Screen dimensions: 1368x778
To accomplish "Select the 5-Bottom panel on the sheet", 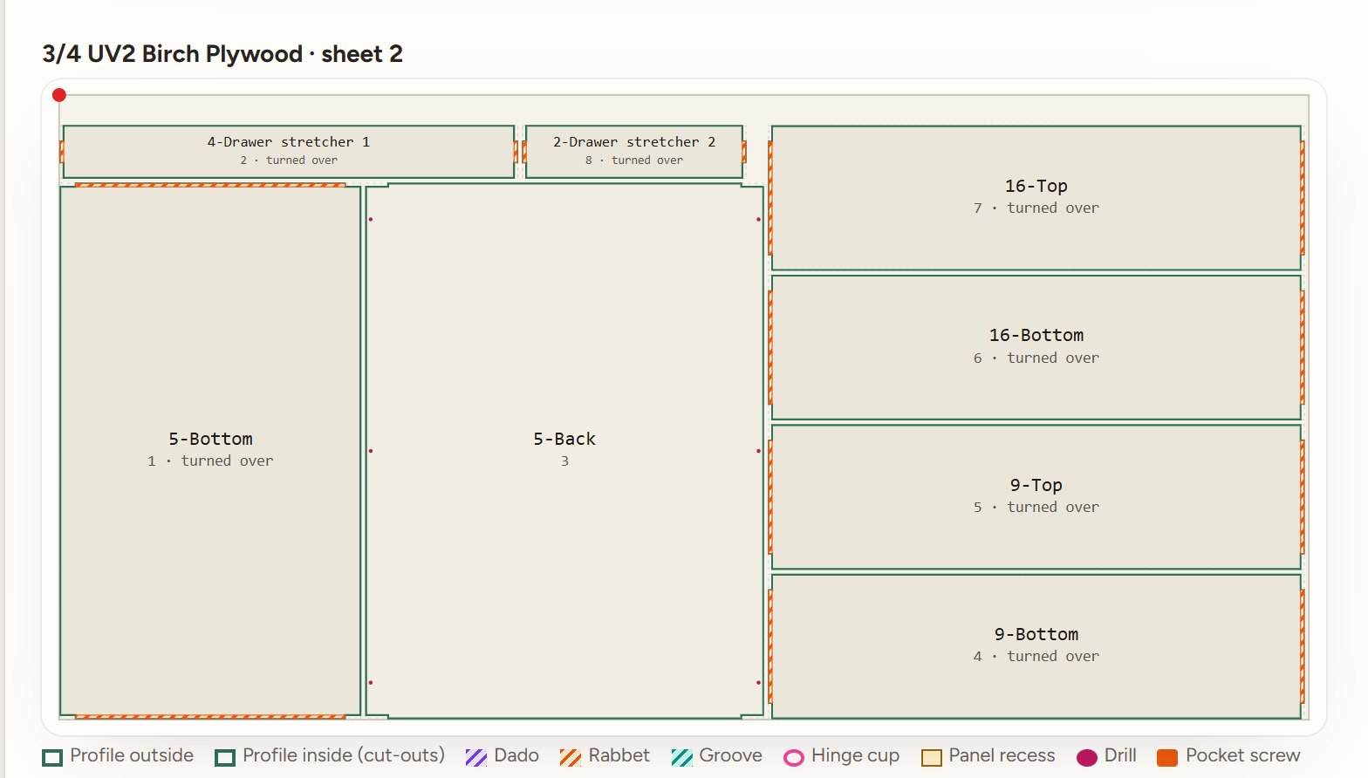I will tap(210, 450).
